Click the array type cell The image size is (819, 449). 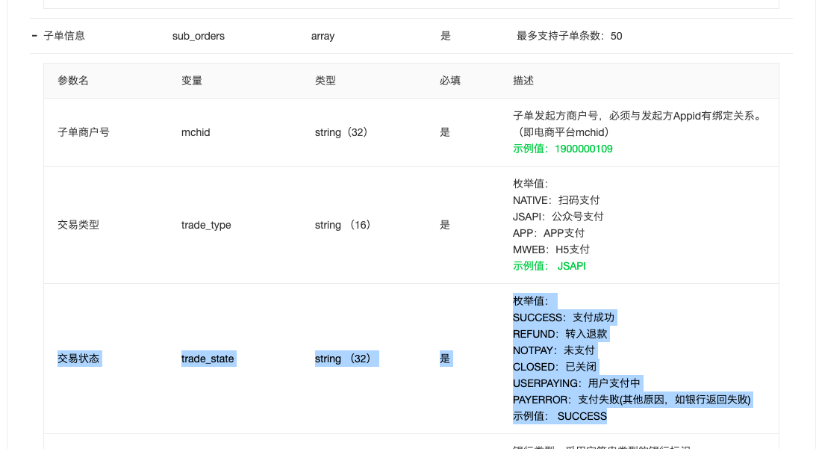[323, 36]
